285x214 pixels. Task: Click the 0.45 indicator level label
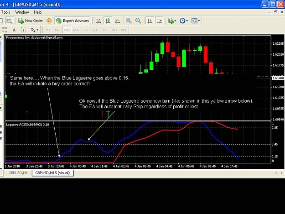tap(275, 144)
